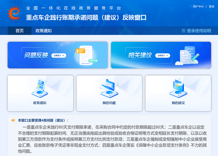Click the edit icon beside 登录使用说明

point(184,31)
